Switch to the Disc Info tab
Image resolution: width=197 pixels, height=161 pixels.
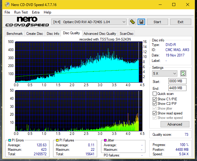point(53,34)
